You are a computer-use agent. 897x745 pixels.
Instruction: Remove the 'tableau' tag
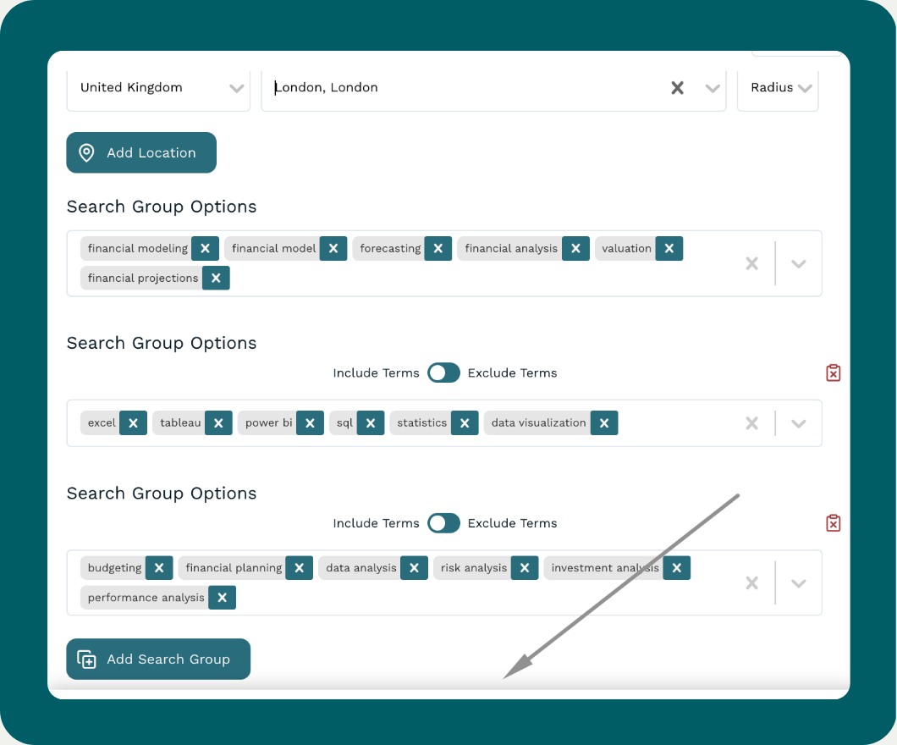coord(218,422)
